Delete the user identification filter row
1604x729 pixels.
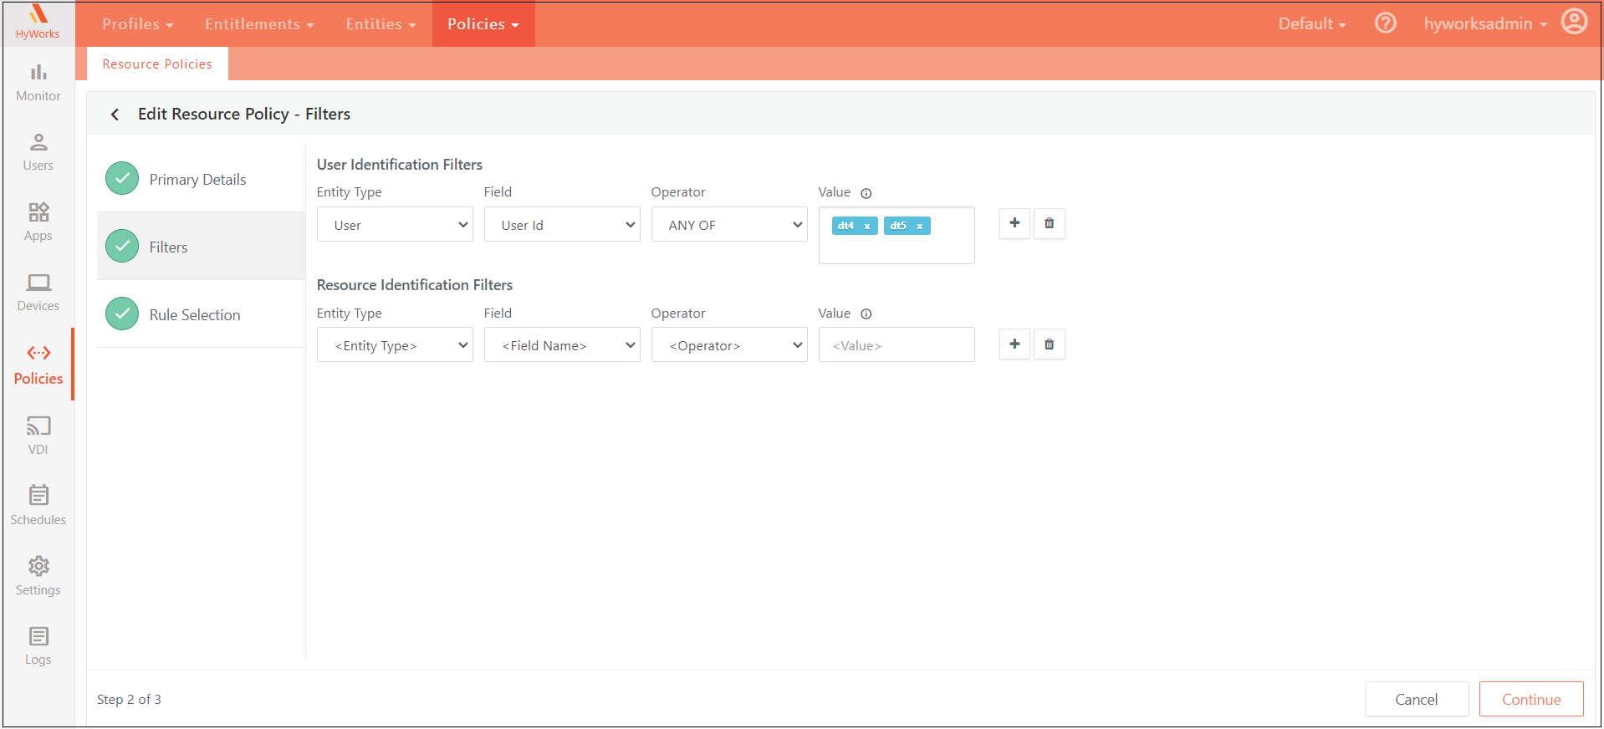click(1049, 223)
